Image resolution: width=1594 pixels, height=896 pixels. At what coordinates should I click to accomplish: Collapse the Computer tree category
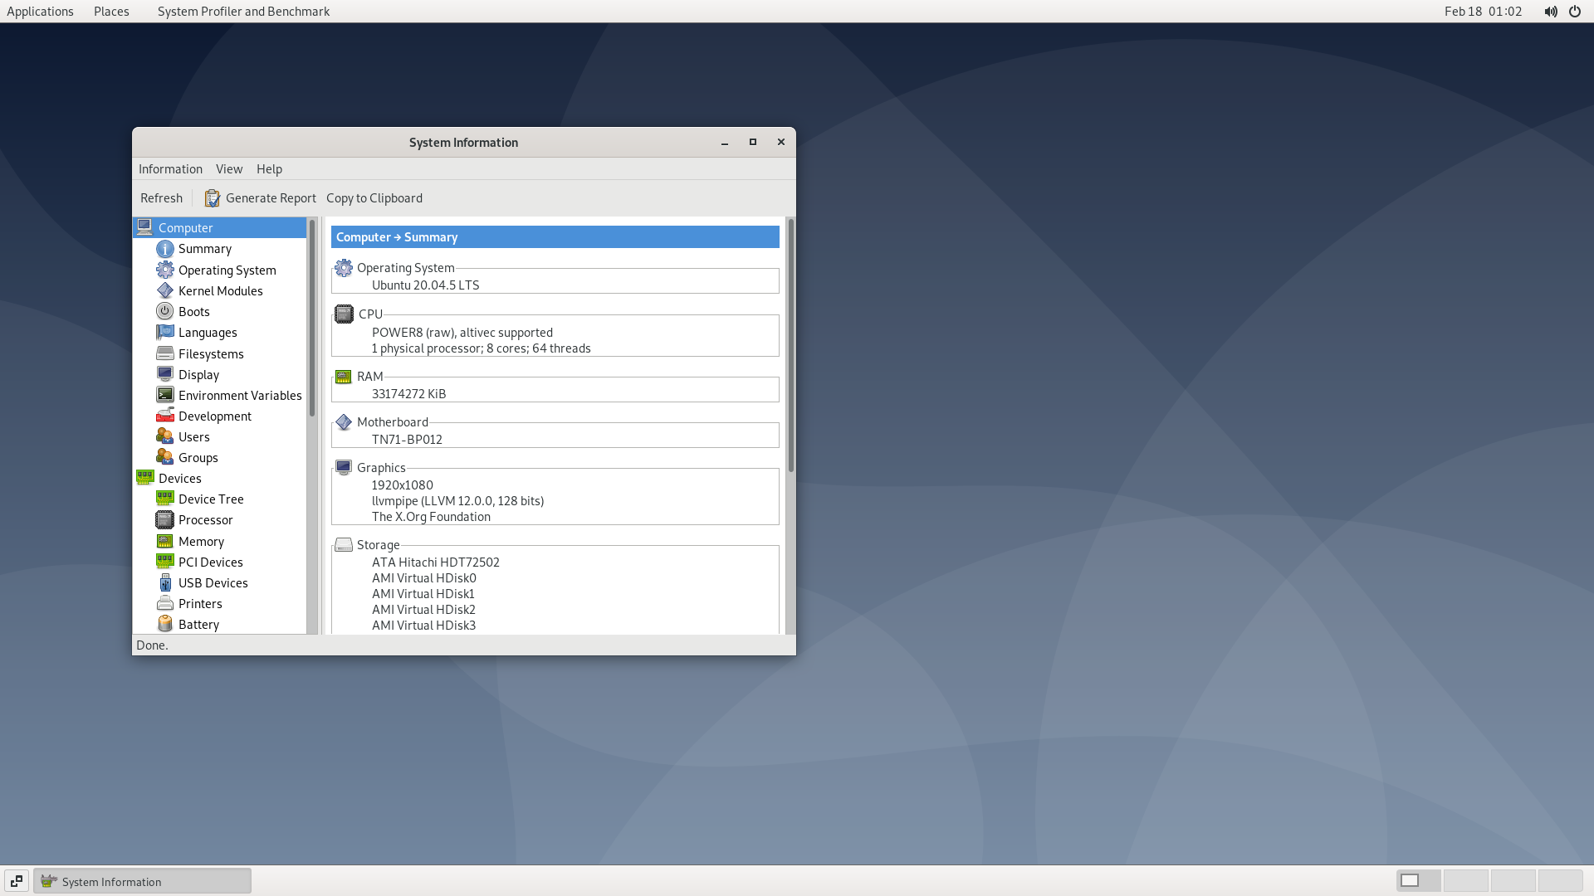[x=185, y=228]
